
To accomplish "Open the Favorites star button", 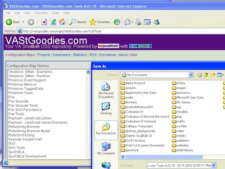I will pyautogui.click(x=99, y=22).
